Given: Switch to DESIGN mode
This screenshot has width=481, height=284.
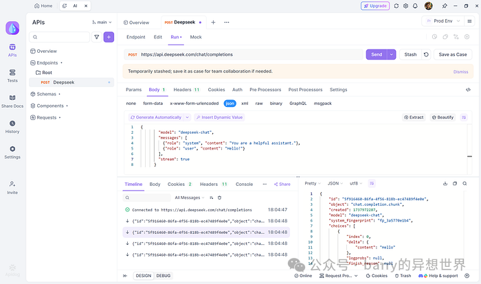Looking at the screenshot, I should click(144, 276).
